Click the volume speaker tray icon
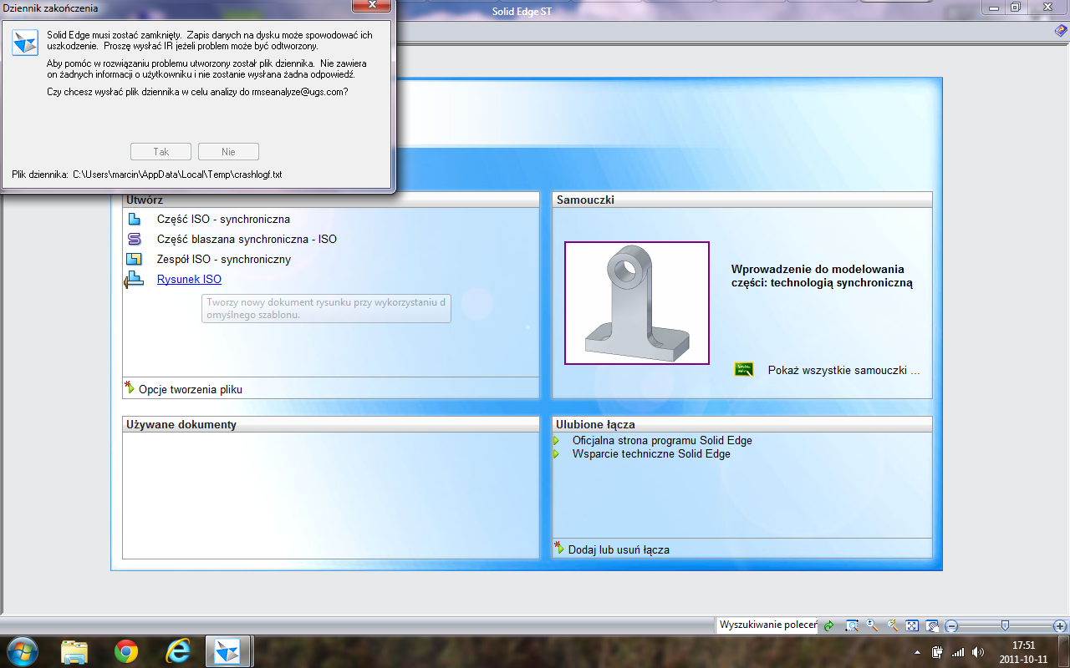Image resolution: width=1070 pixels, height=668 pixels. (x=978, y=652)
